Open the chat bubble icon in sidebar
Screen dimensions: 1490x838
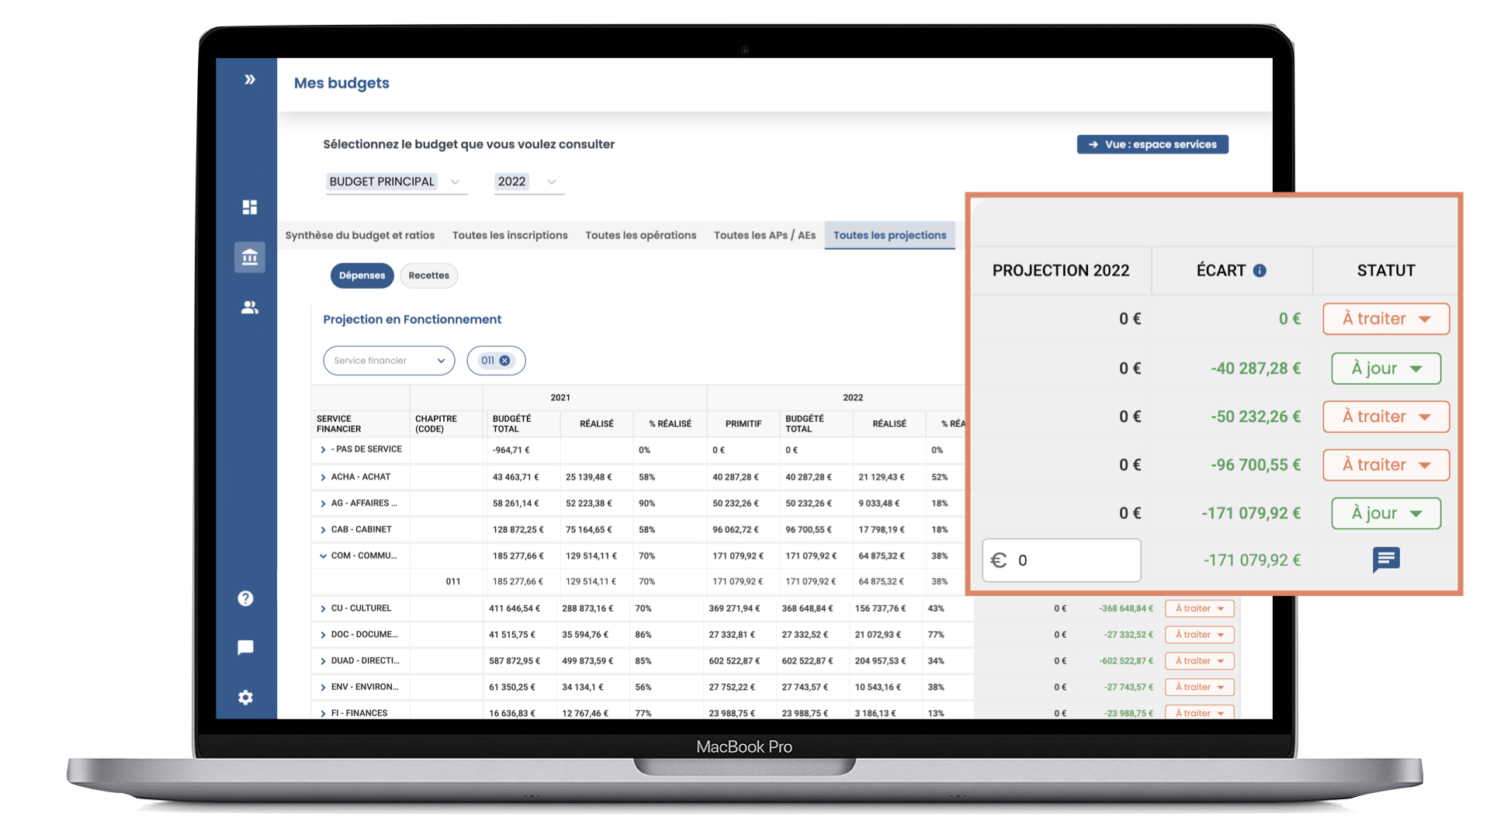point(245,647)
